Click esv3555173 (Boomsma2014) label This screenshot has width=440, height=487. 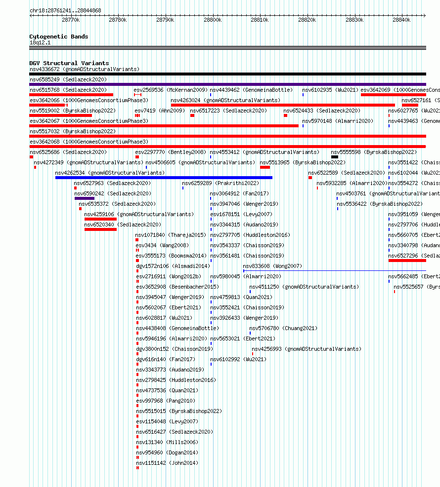click(x=171, y=256)
